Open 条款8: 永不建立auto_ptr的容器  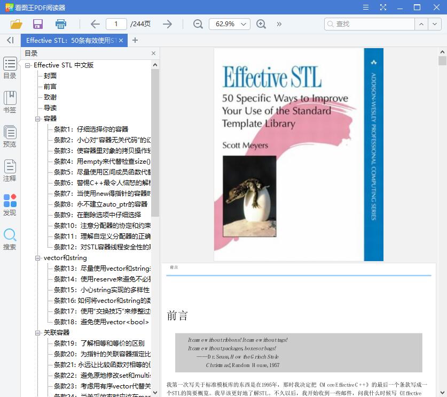point(100,204)
